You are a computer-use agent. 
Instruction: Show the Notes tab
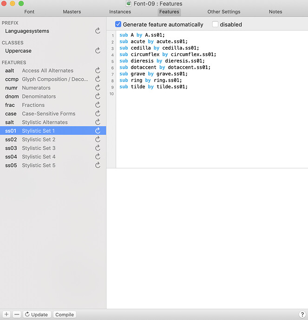[275, 12]
